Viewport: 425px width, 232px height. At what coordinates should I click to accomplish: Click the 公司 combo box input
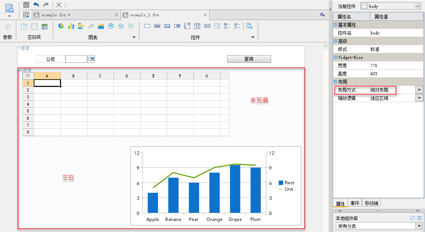(x=76, y=59)
